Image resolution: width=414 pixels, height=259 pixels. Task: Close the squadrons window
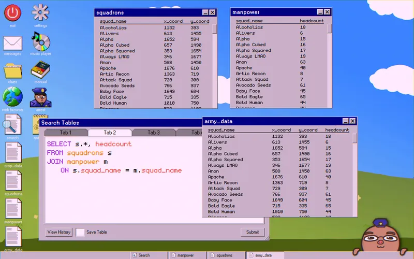tap(212, 12)
